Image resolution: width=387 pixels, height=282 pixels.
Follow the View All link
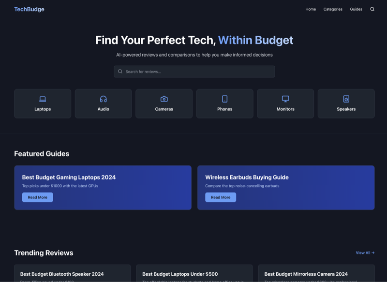point(365,252)
